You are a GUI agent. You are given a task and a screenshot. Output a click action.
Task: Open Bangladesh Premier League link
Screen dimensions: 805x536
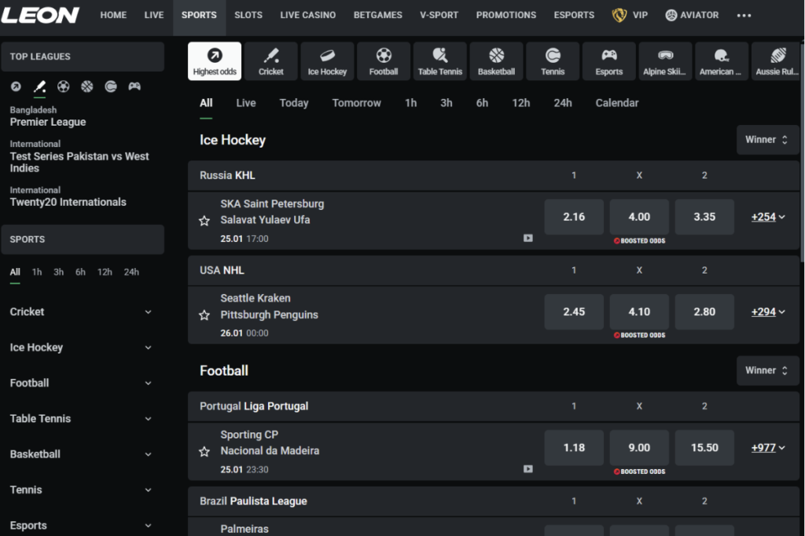tap(48, 116)
